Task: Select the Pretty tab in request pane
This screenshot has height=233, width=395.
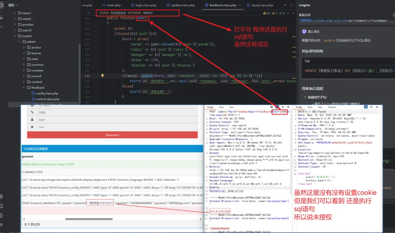Action: tap(210, 107)
